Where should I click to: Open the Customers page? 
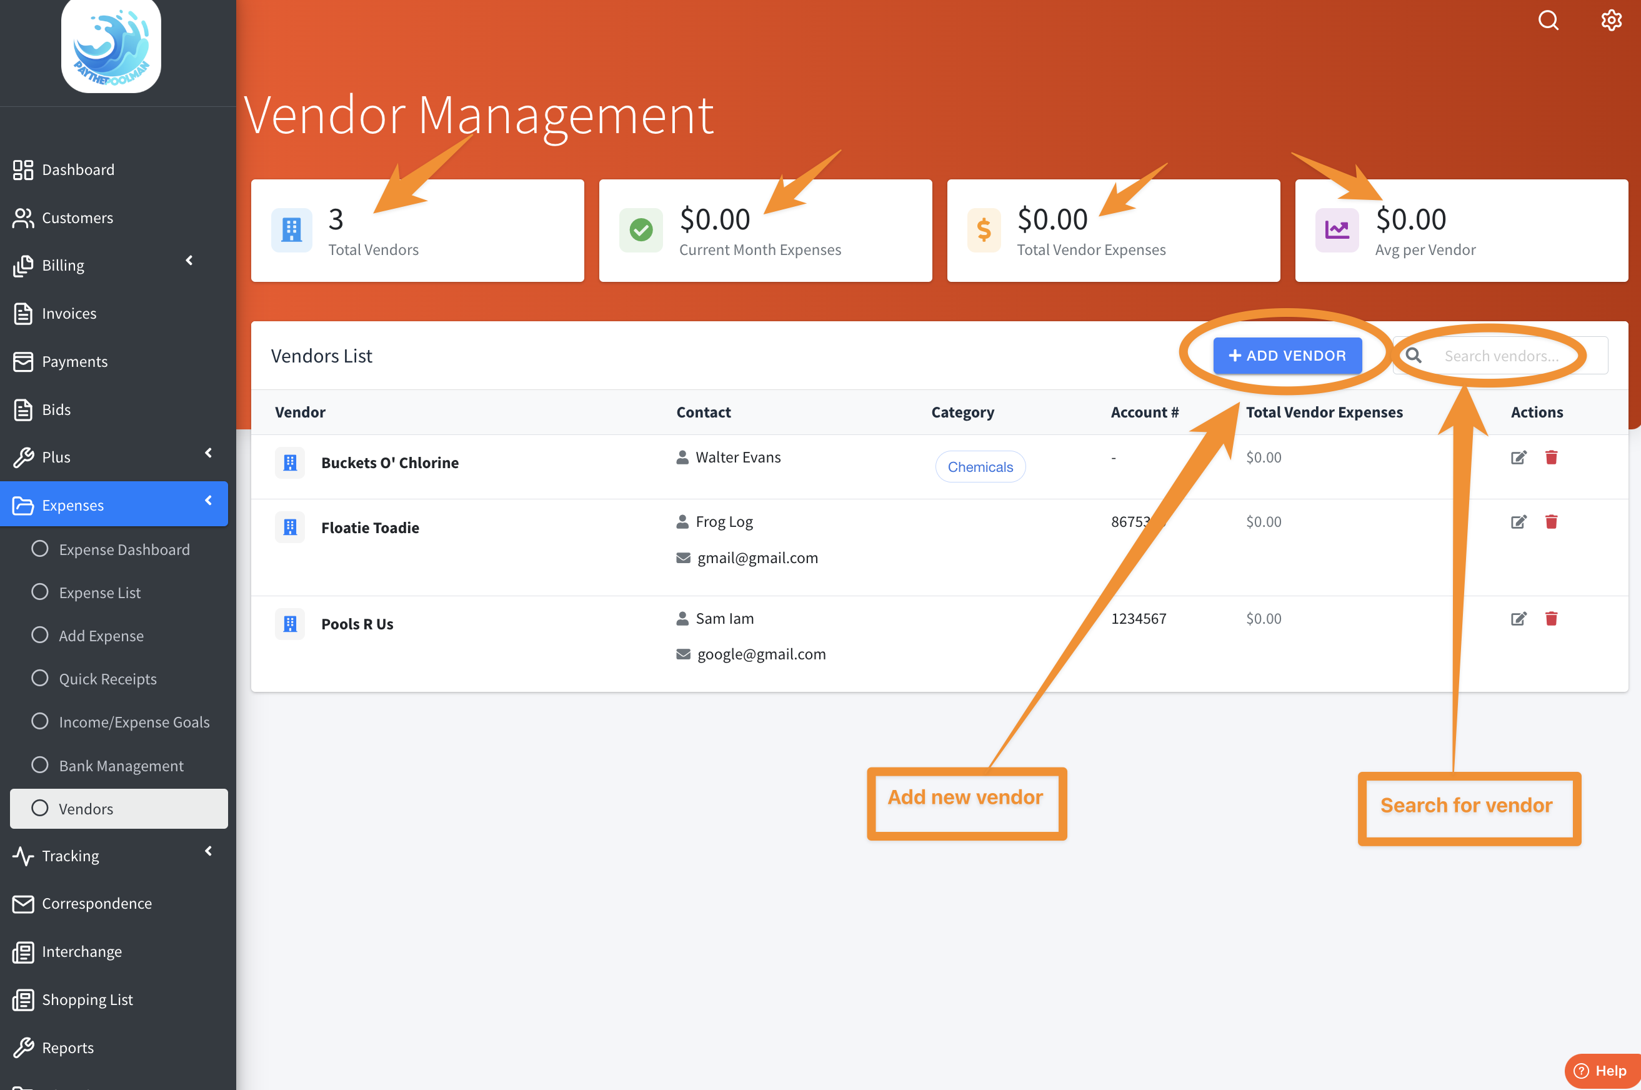click(x=77, y=217)
